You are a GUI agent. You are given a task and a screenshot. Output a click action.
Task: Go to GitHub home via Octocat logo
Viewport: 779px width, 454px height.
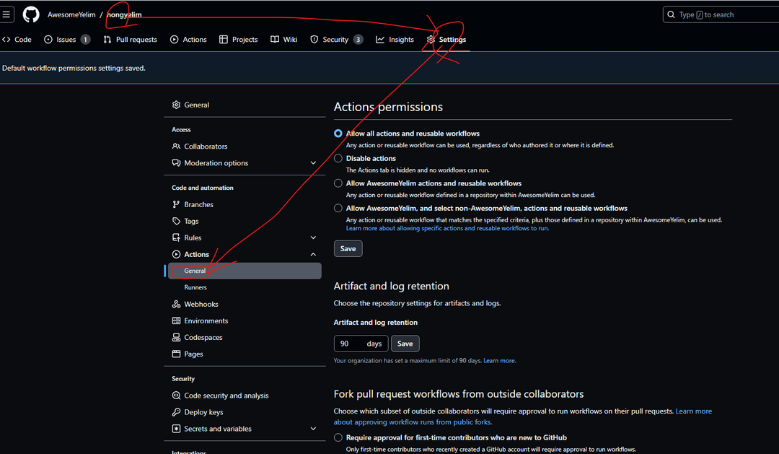(31, 14)
